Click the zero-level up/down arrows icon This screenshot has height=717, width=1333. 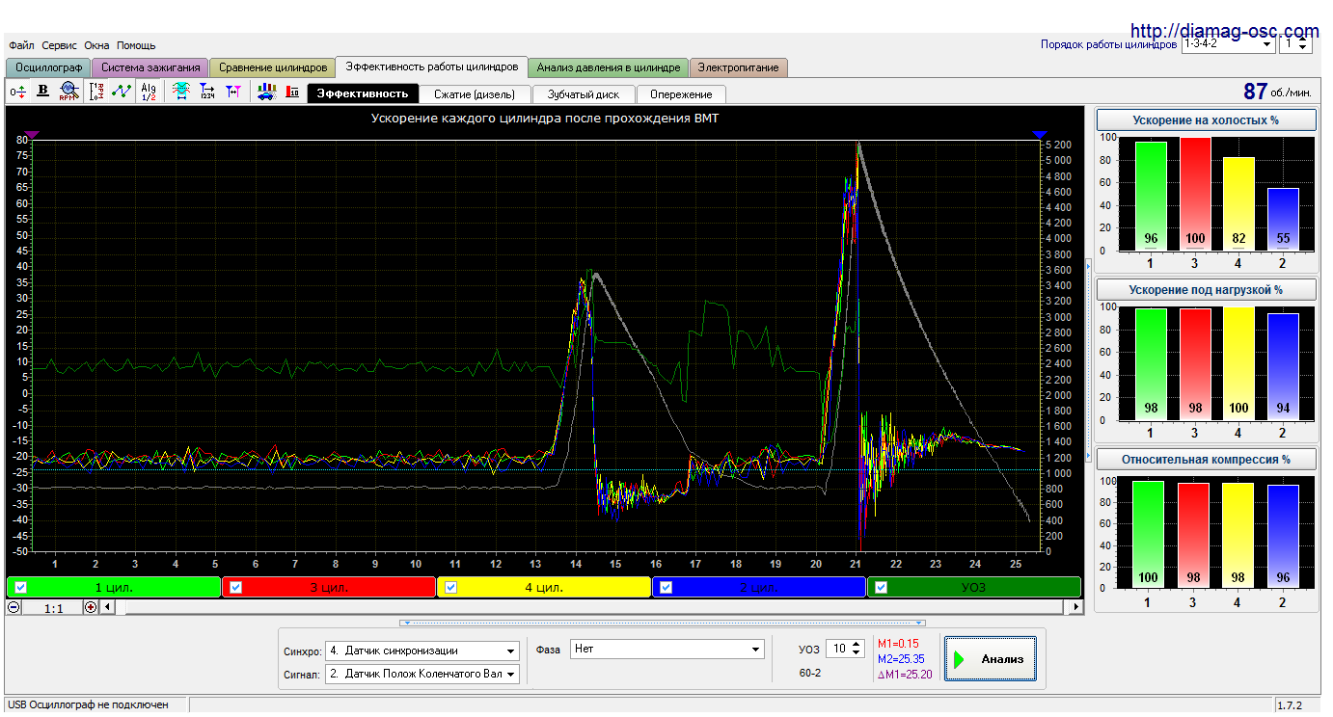(17, 92)
